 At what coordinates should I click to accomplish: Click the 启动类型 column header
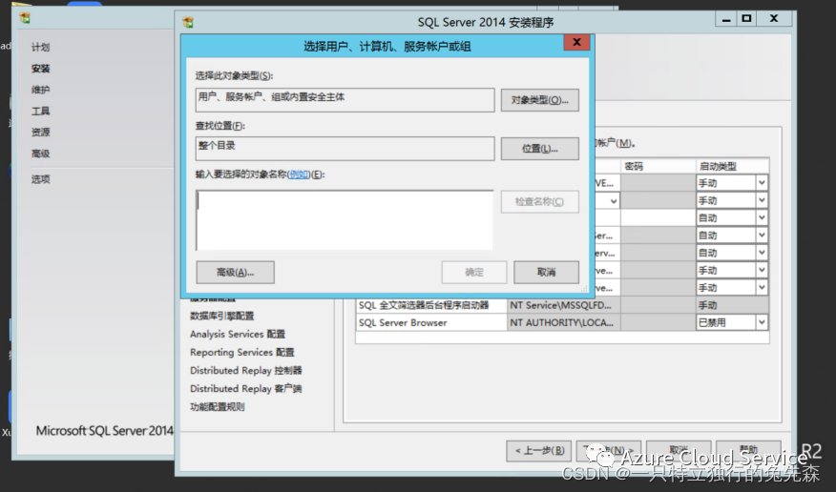732,166
